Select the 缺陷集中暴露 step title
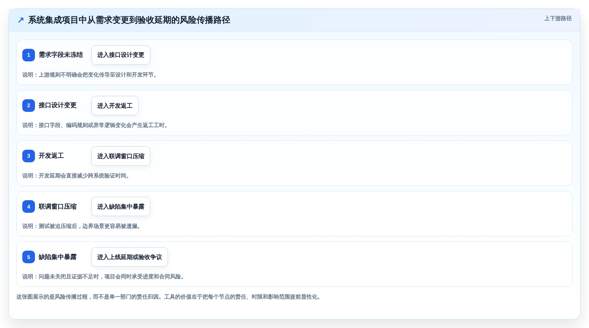This screenshot has height=328, width=589. (58, 257)
